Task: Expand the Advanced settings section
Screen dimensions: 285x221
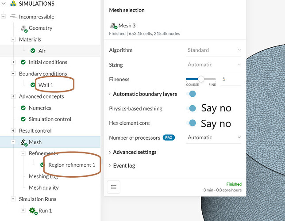Action: (135, 152)
